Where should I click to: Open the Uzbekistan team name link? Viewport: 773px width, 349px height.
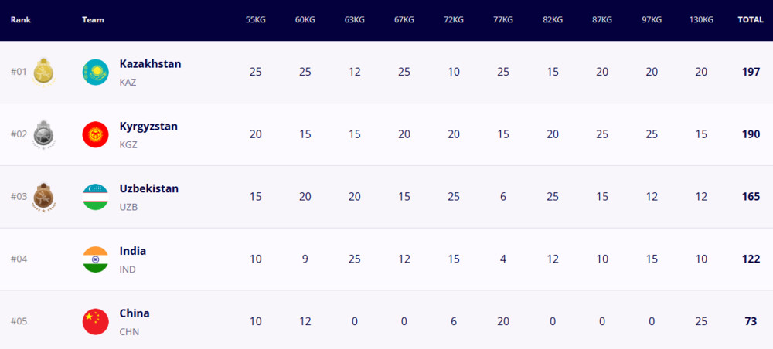pyautogui.click(x=149, y=189)
